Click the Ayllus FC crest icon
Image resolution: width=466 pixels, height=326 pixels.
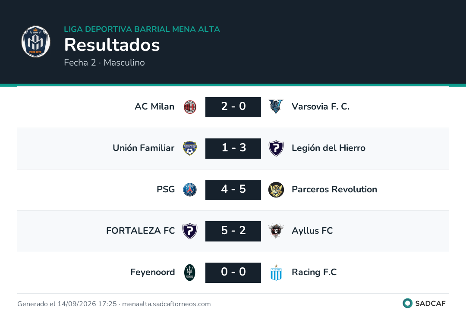[276, 231]
